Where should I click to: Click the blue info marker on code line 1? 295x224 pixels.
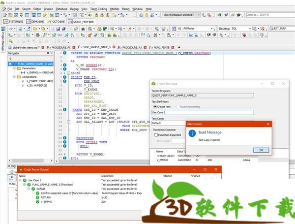pyautogui.click(x=64, y=53)
